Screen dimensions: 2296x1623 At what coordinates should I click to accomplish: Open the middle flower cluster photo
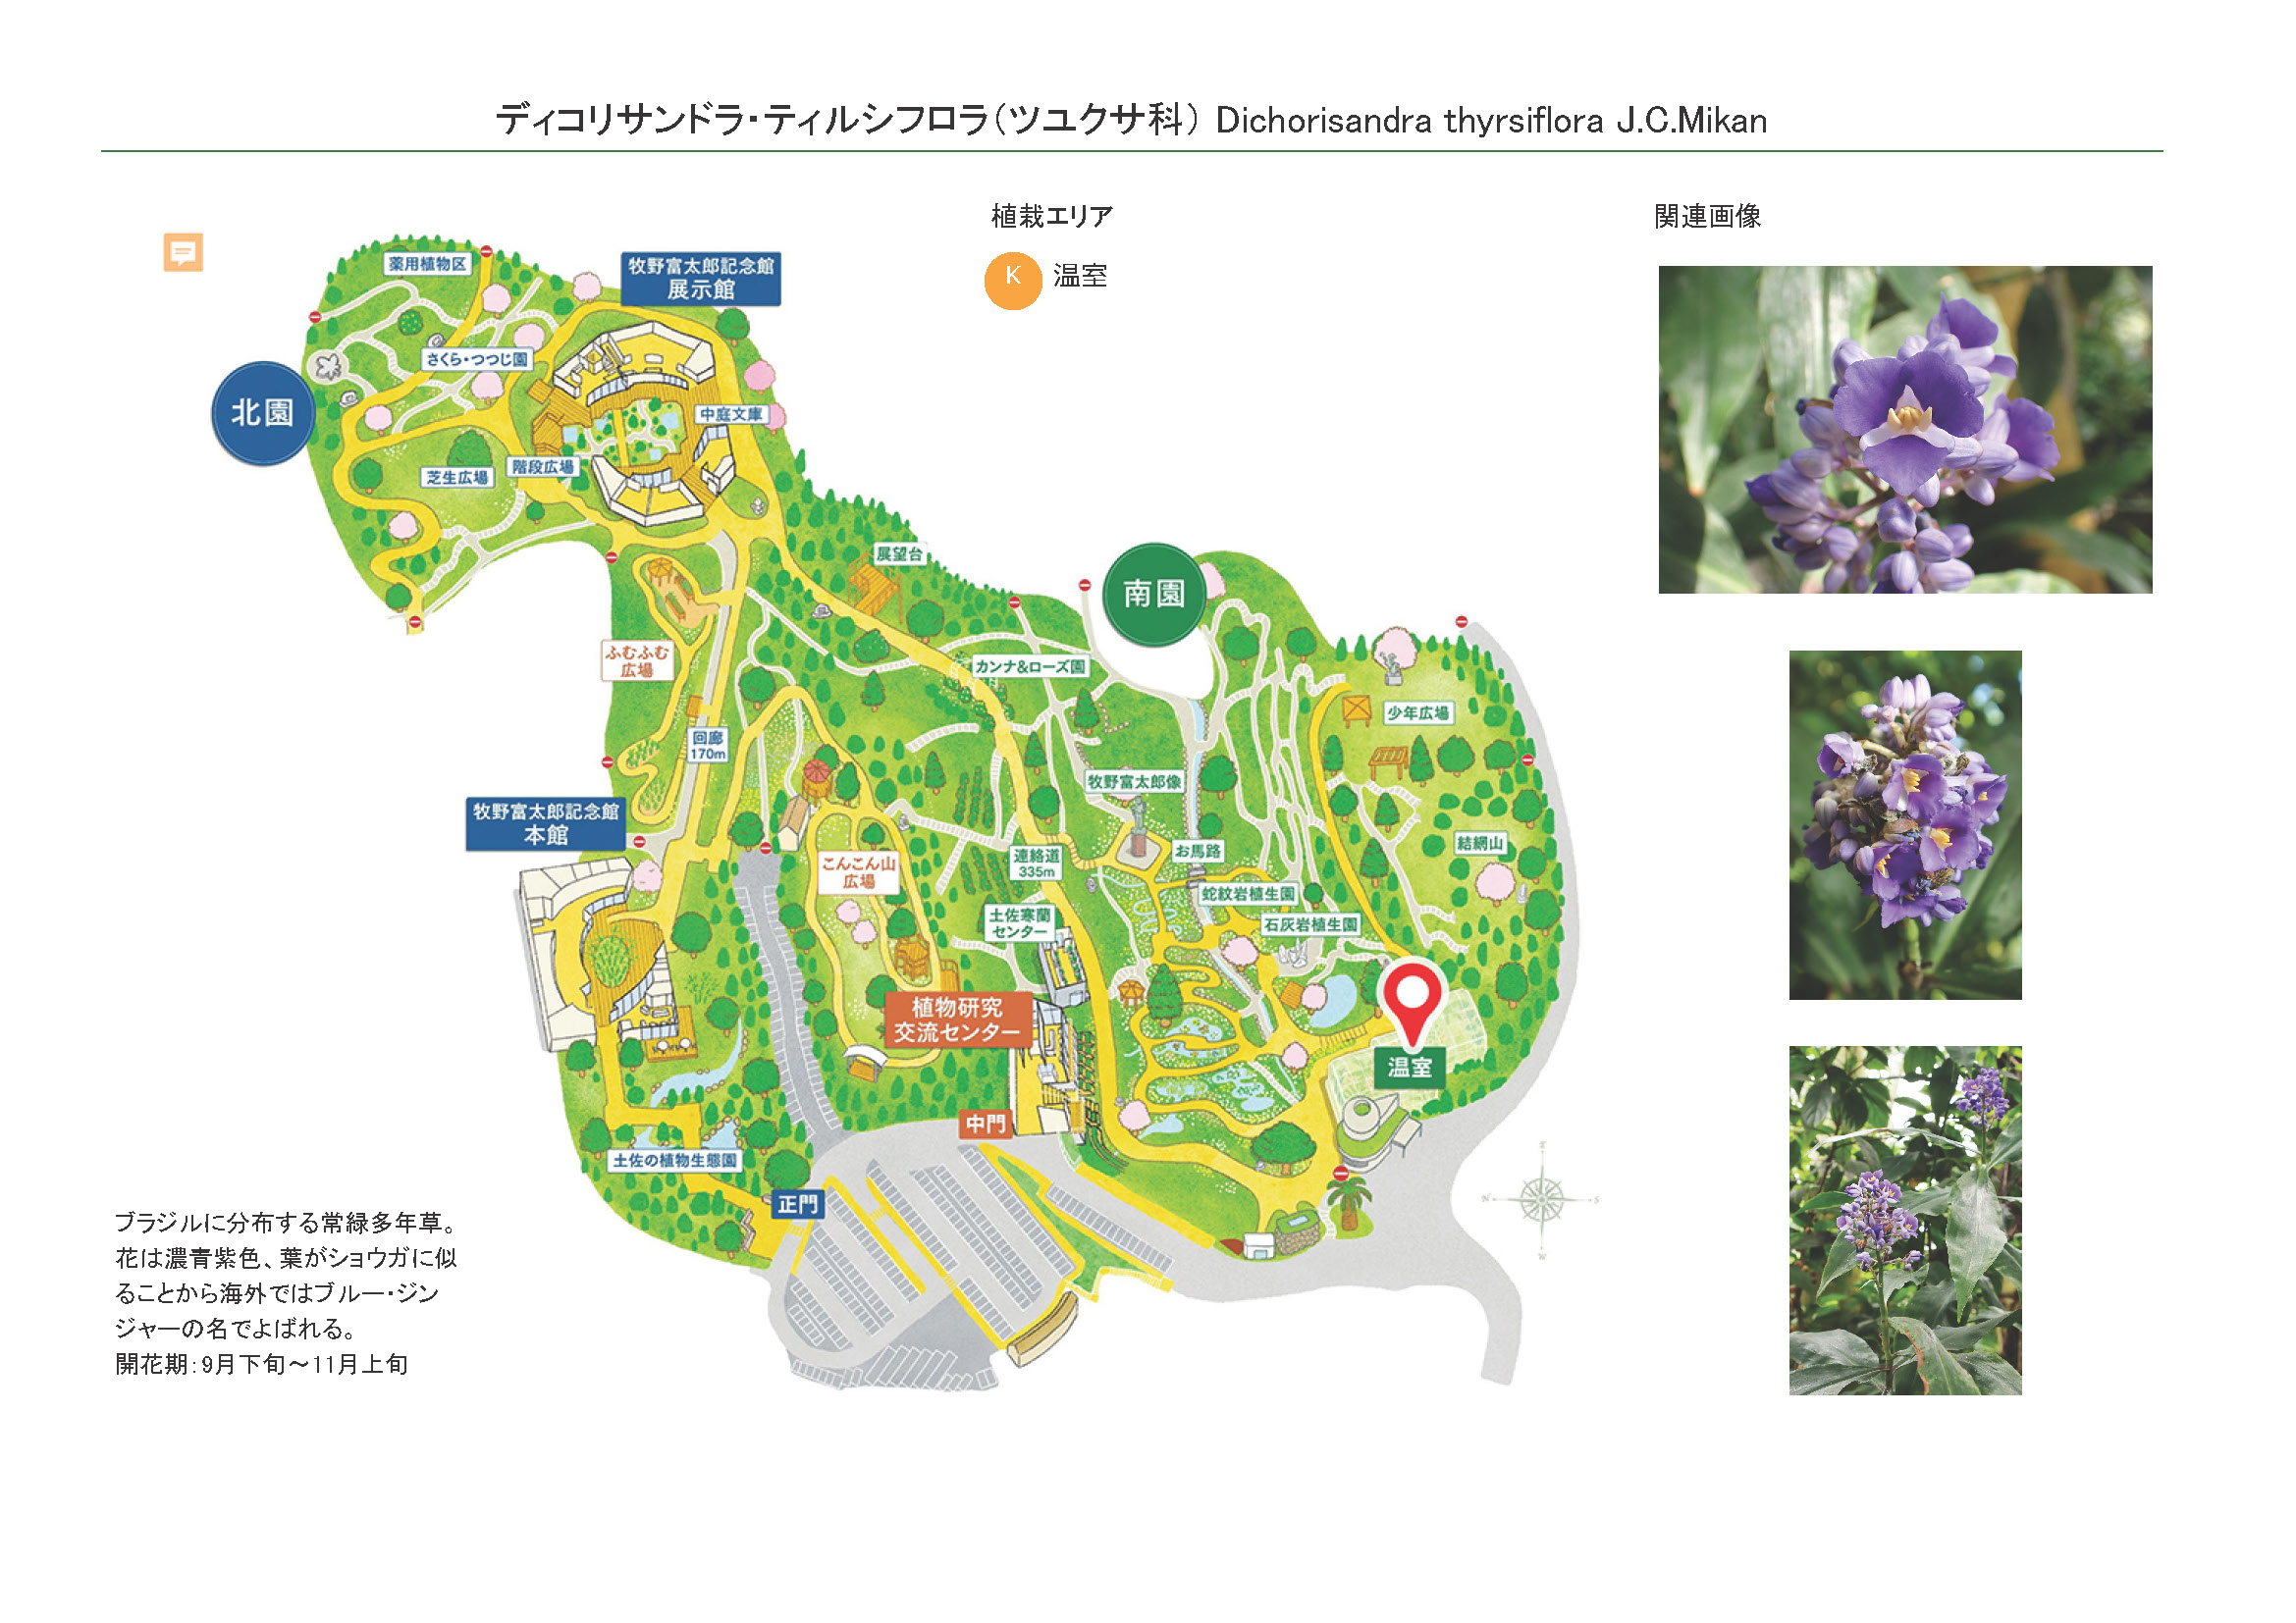point(1904,824)
